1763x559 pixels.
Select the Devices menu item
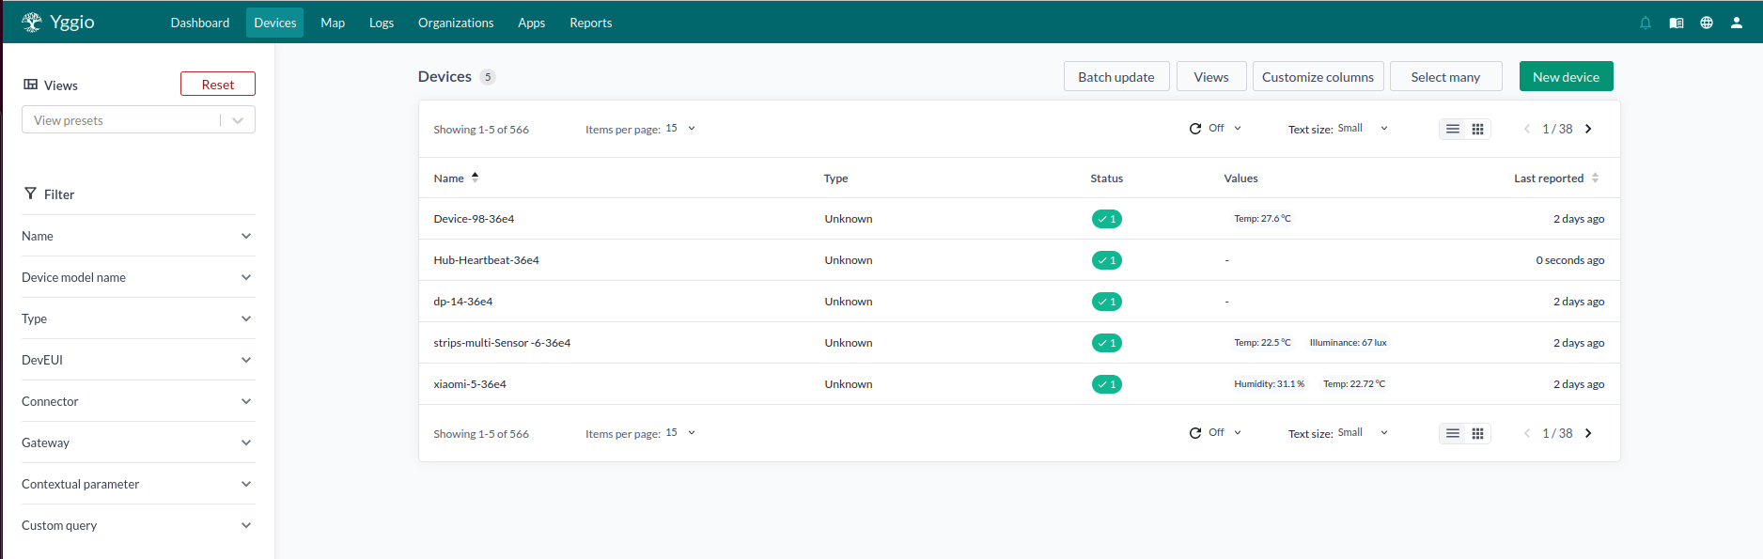(275, 23)
